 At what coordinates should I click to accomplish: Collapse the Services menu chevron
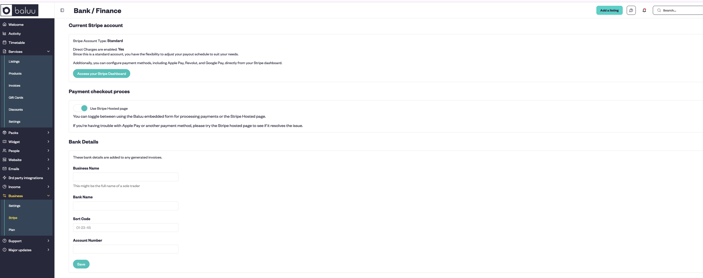pyautogui.click(x=48, y=52)
